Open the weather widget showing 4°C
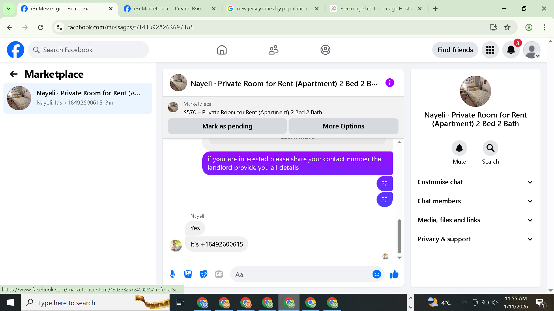 tap(439, 302)
